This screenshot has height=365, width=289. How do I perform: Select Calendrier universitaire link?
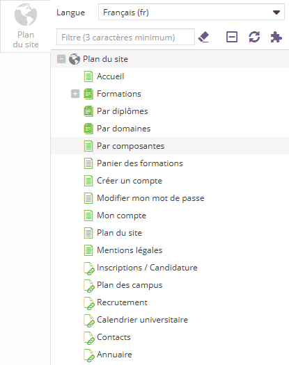pos(142,320)
